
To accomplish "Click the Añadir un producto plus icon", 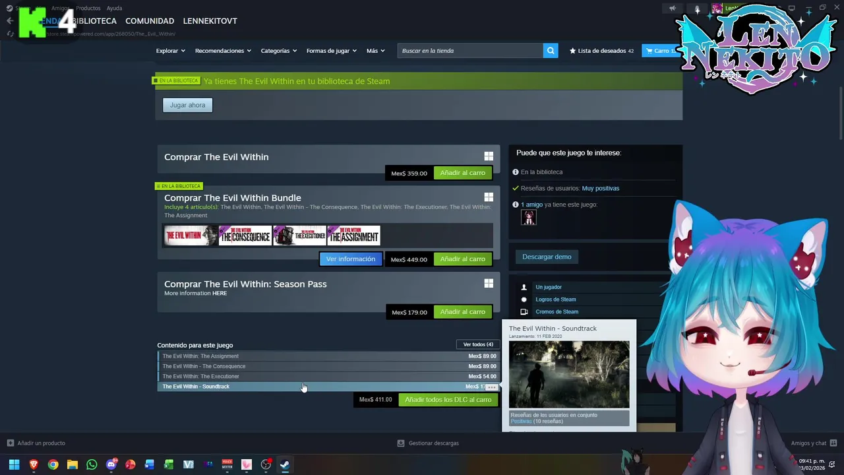I will [10, 443].
